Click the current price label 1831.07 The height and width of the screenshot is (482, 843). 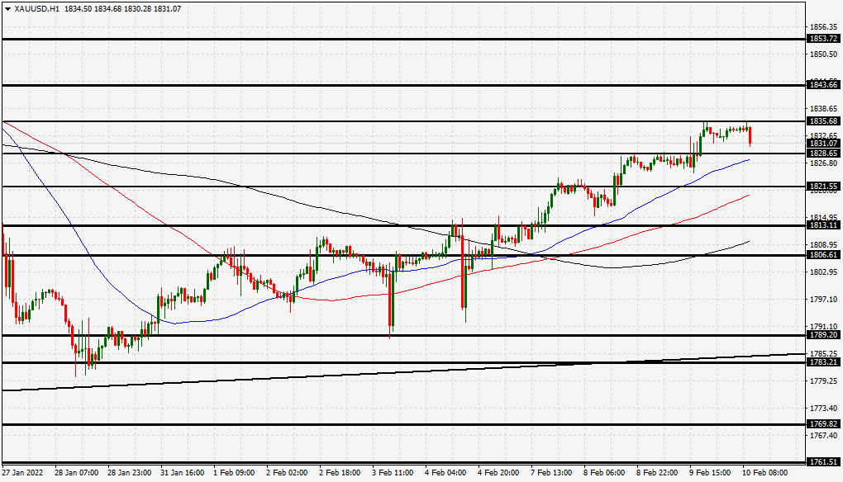coord(824,144)
